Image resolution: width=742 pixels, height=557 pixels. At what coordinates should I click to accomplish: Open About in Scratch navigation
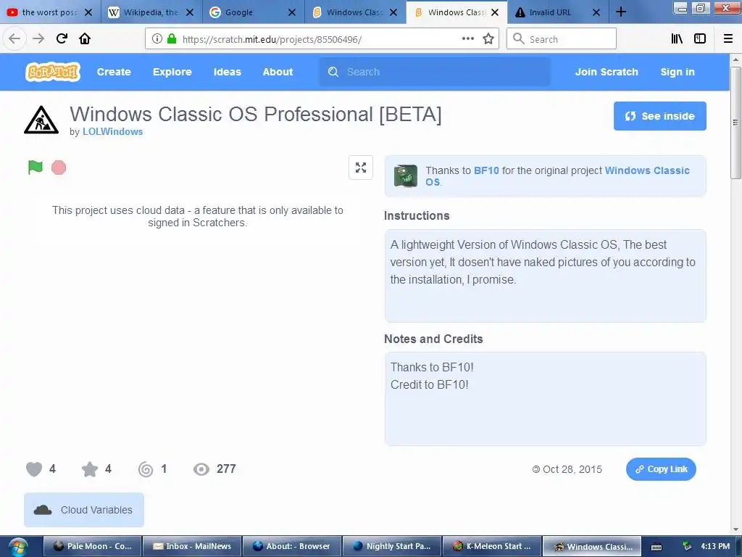coord(278,72)
